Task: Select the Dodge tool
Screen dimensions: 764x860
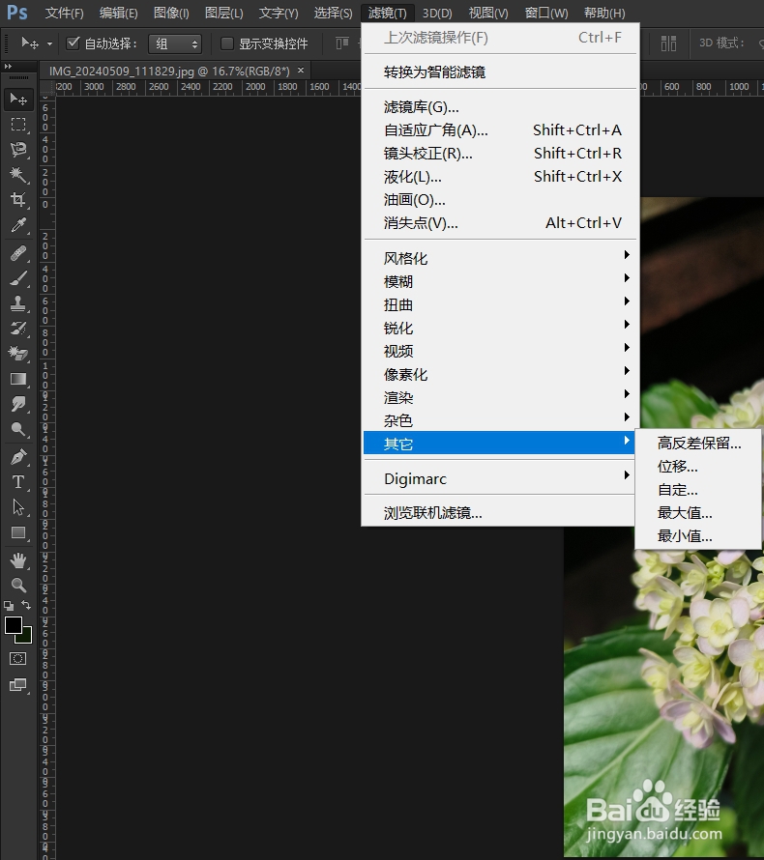Action: point(18,429)
